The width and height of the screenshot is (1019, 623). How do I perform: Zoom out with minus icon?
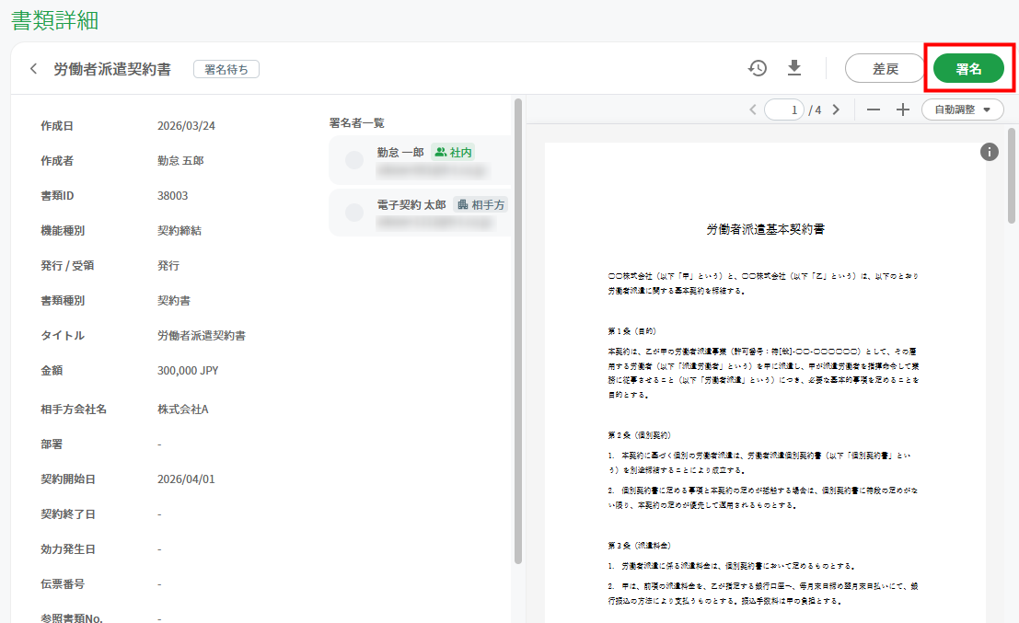coord(874,110)
